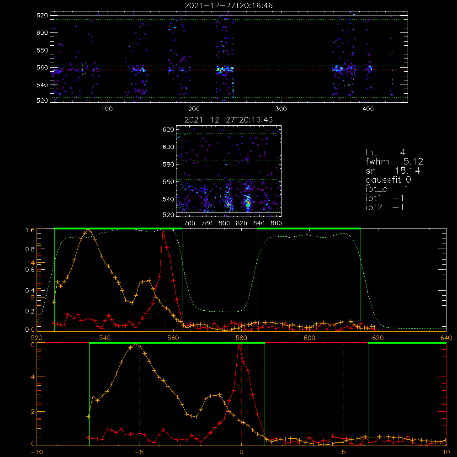Click the bright cluster near x=235 in top image

(x=225, y=69)
